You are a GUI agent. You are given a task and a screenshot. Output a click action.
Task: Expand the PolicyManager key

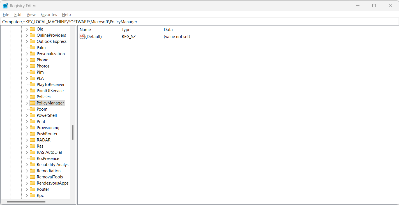point(27,103)
